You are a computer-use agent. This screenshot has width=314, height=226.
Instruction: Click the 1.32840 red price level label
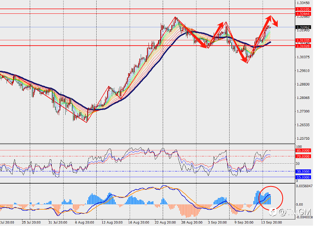tap(303, 14)
